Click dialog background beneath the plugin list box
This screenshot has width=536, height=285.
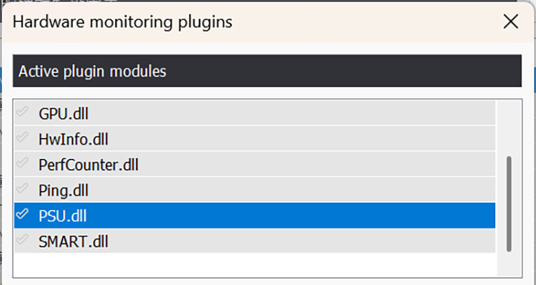(x=267, y=282)
